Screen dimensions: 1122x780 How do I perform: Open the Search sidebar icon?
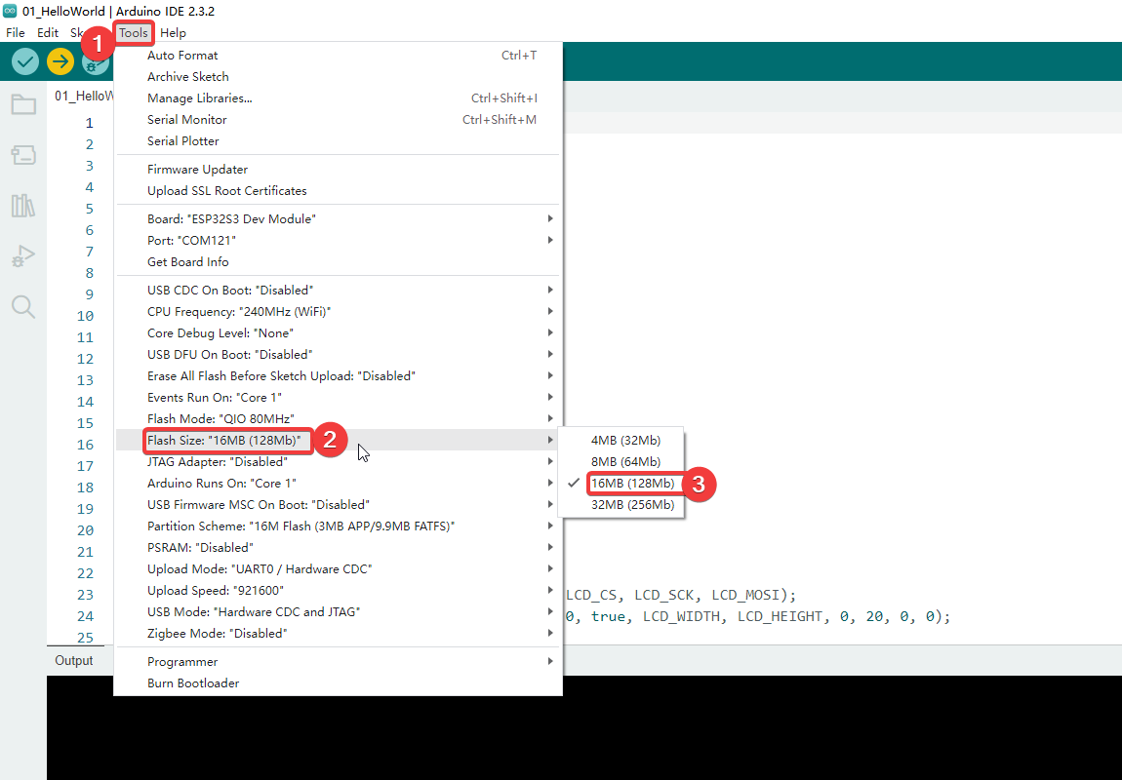[23, 307]
